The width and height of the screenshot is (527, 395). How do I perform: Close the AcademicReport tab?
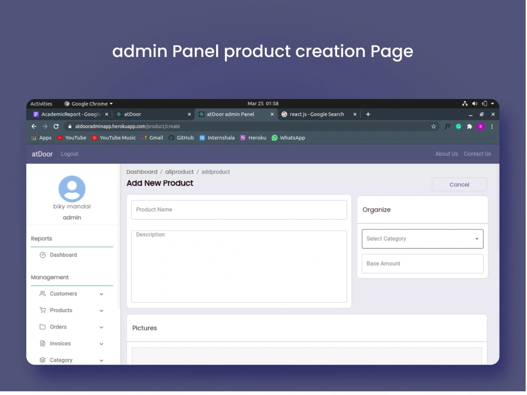(x=106, y=114)
